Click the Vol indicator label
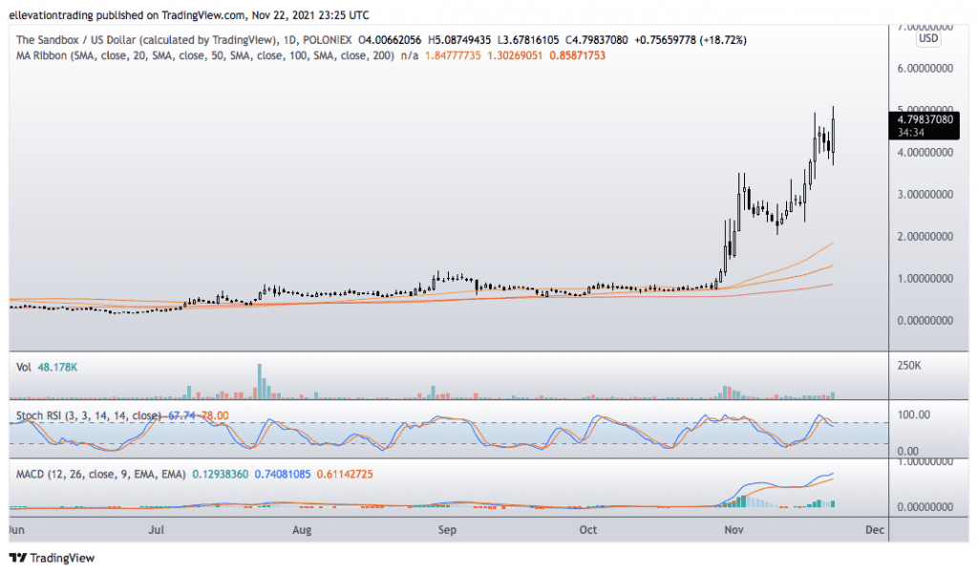The image size is (978, 574). click(23, 368)
